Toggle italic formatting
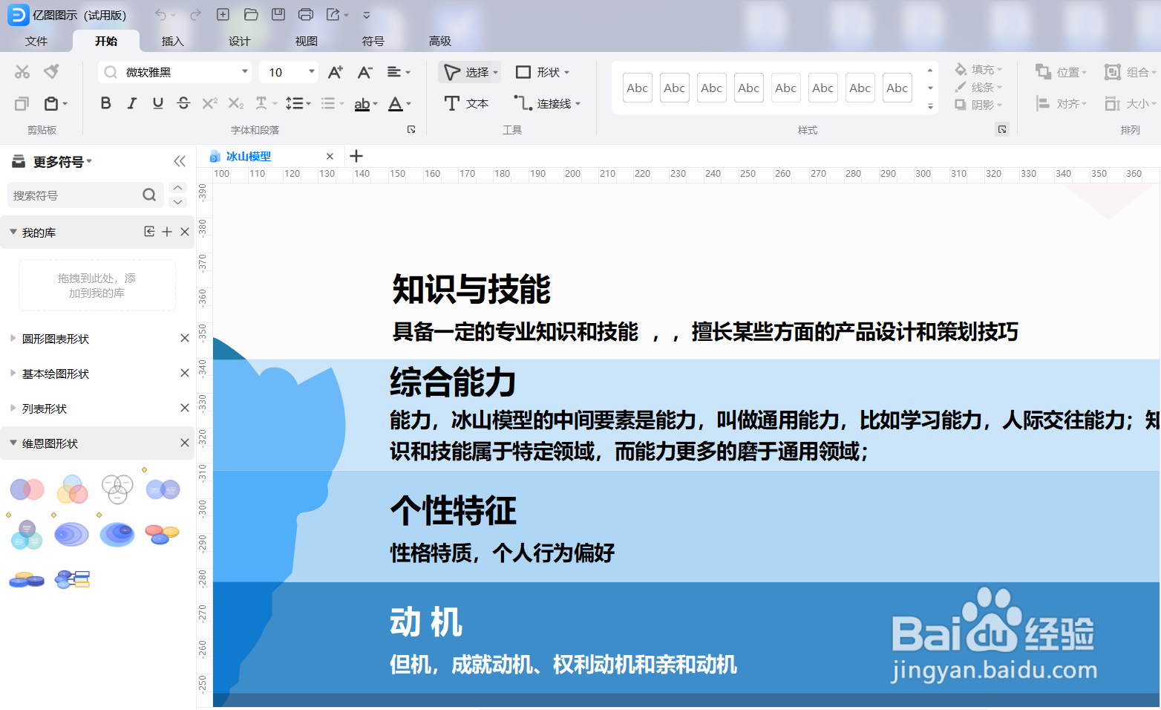The width and height of the screenshot is (1161, 710). click(131, 103)
